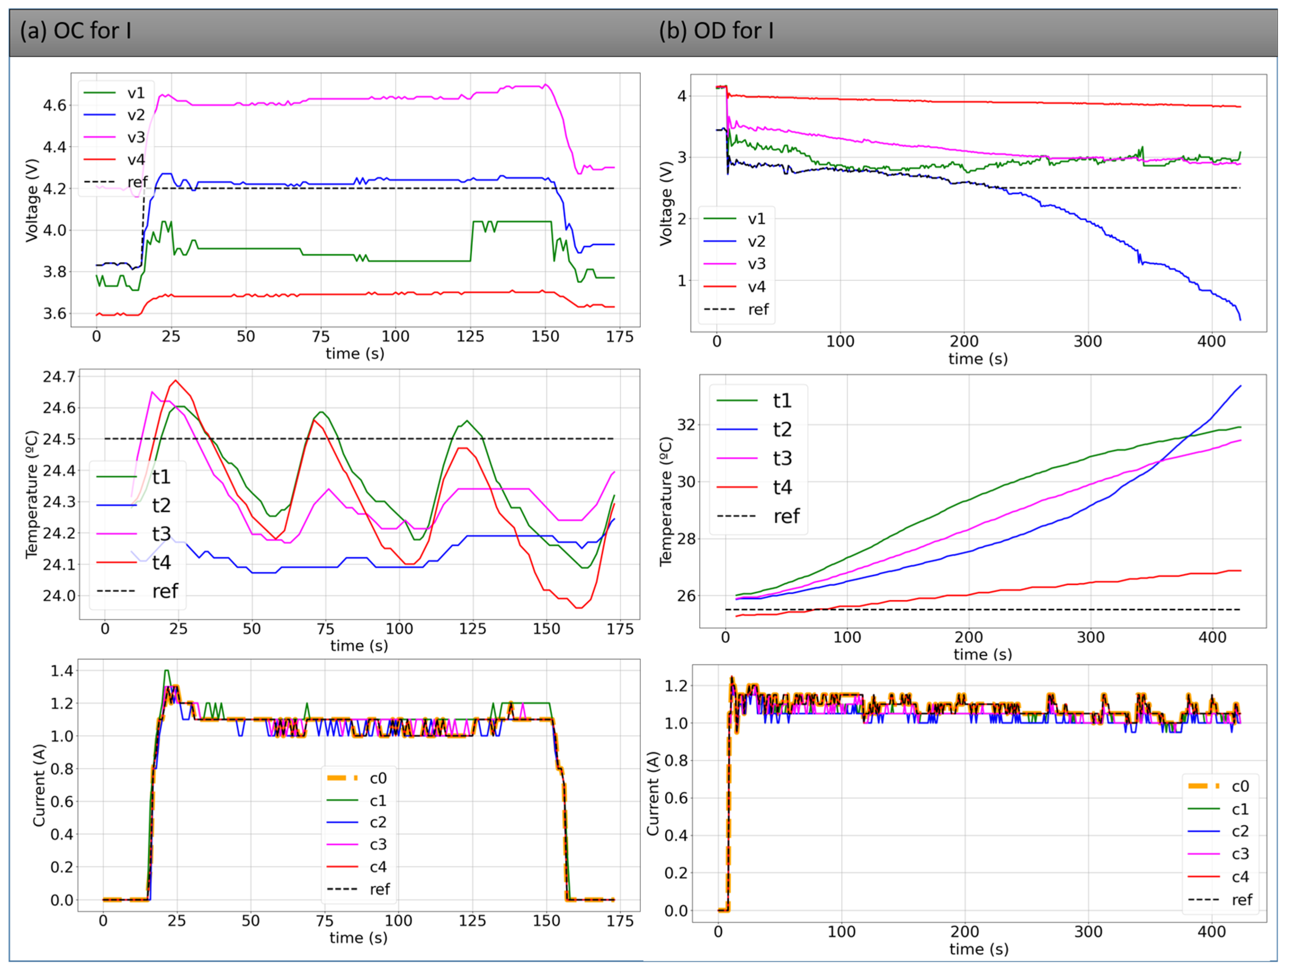Select the v1 label in the OC voltage legend
Image resolution: width=1290 pixels, height=975 pixels.
(136, 93)
